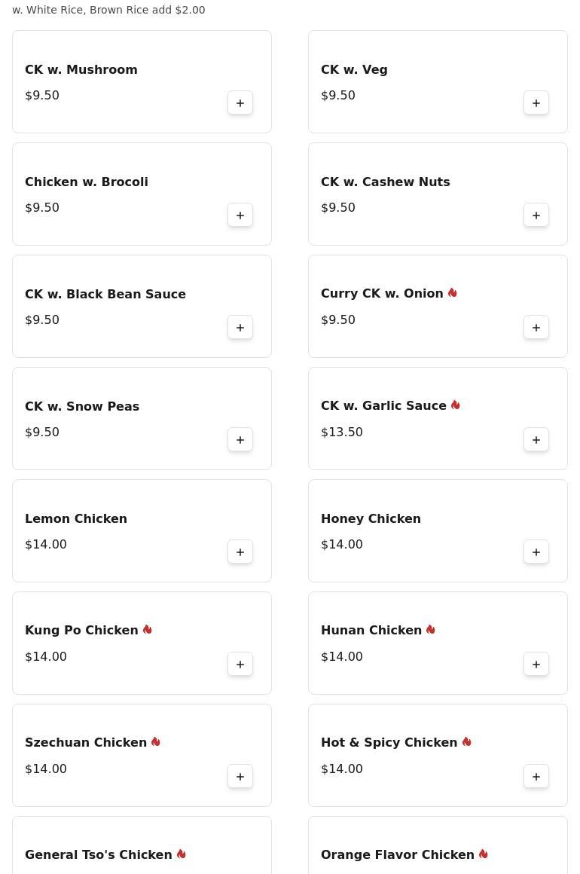Add Hunan Chicken with plus icon
This screenshot has width=580, height=874.
point(536,665)
